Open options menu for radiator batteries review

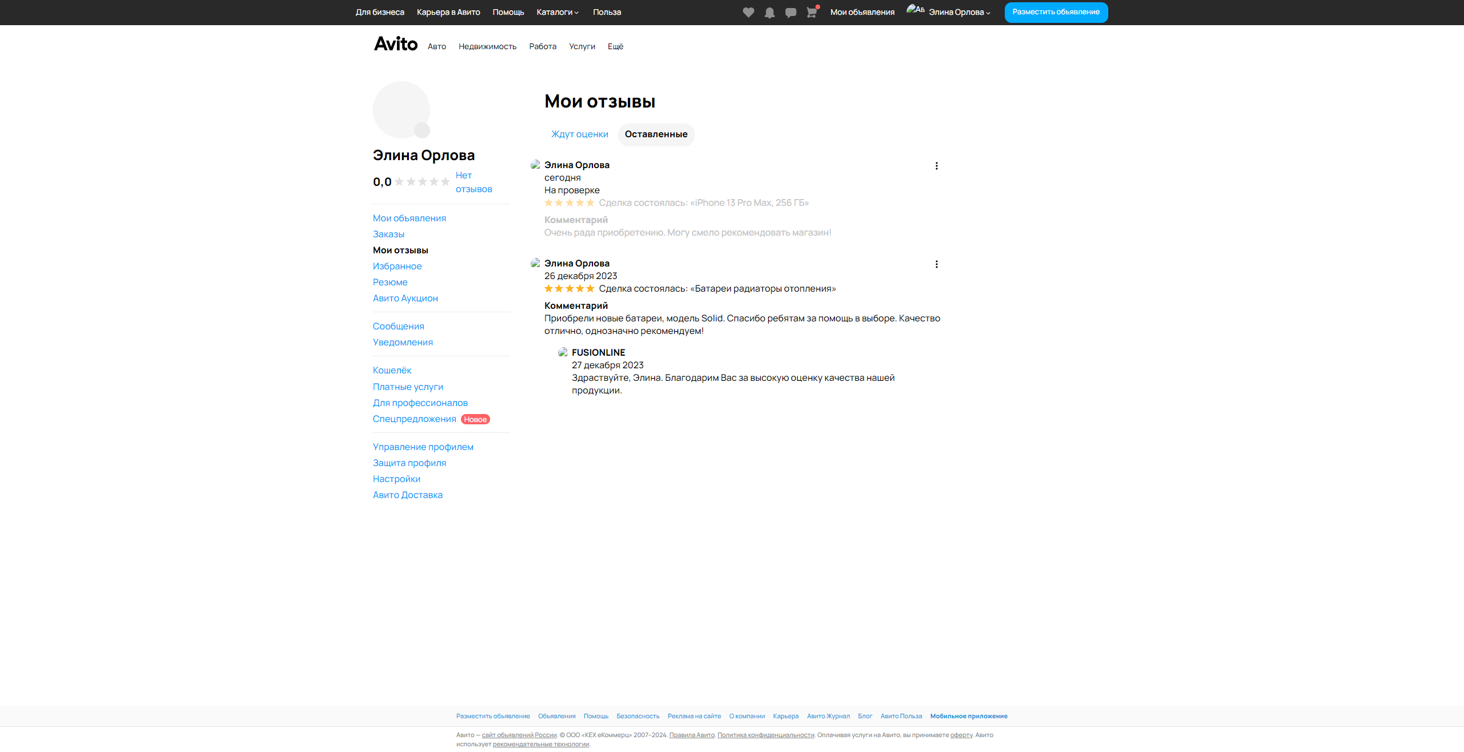[936, 264]
